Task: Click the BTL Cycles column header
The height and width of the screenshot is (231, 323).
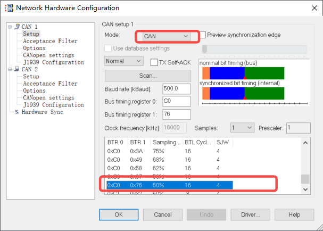Action: coord(198,142)
